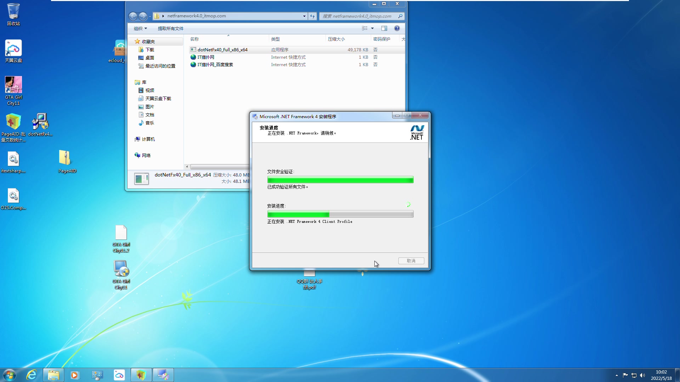680x382 pixels.
Task: Click the Explorer back button
Action: click(133, 16)
